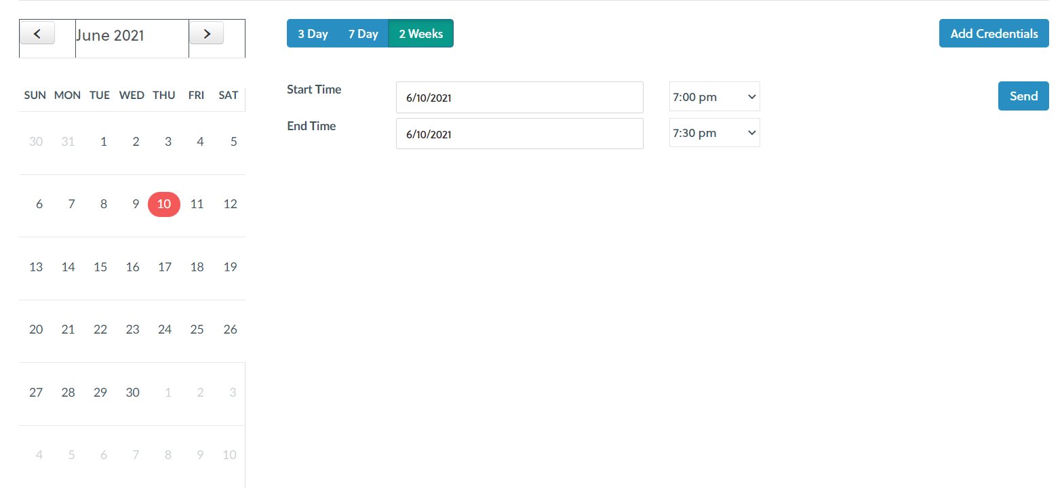The image size is (1062, 495).
Task: Switch to 7 Day view
Action: point(363,34)
